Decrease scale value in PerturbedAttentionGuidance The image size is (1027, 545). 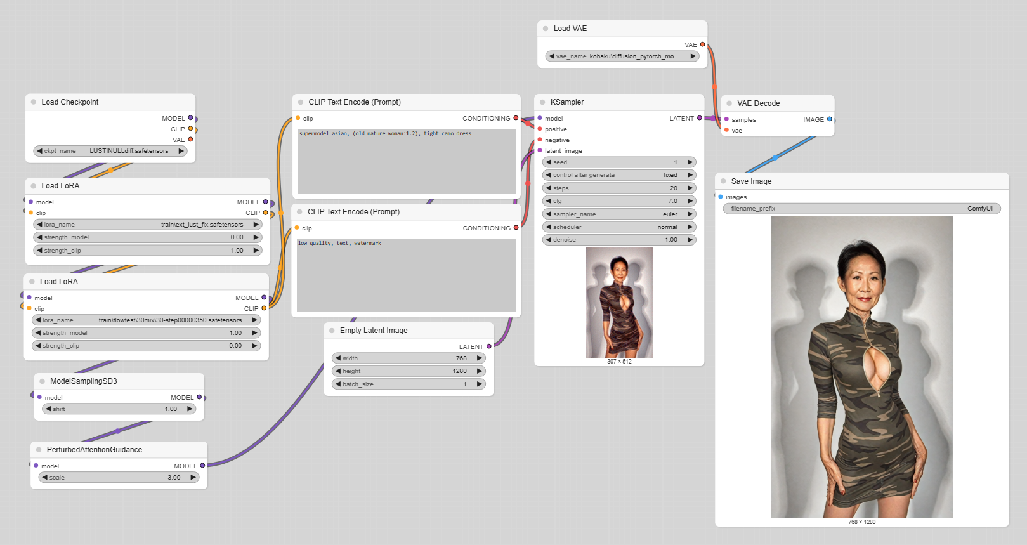coord(45,478)
